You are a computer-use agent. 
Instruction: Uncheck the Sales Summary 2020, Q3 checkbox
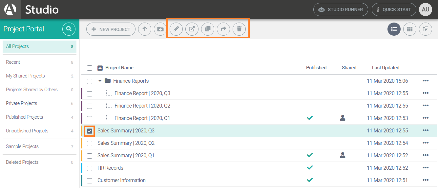pos(90,131)
